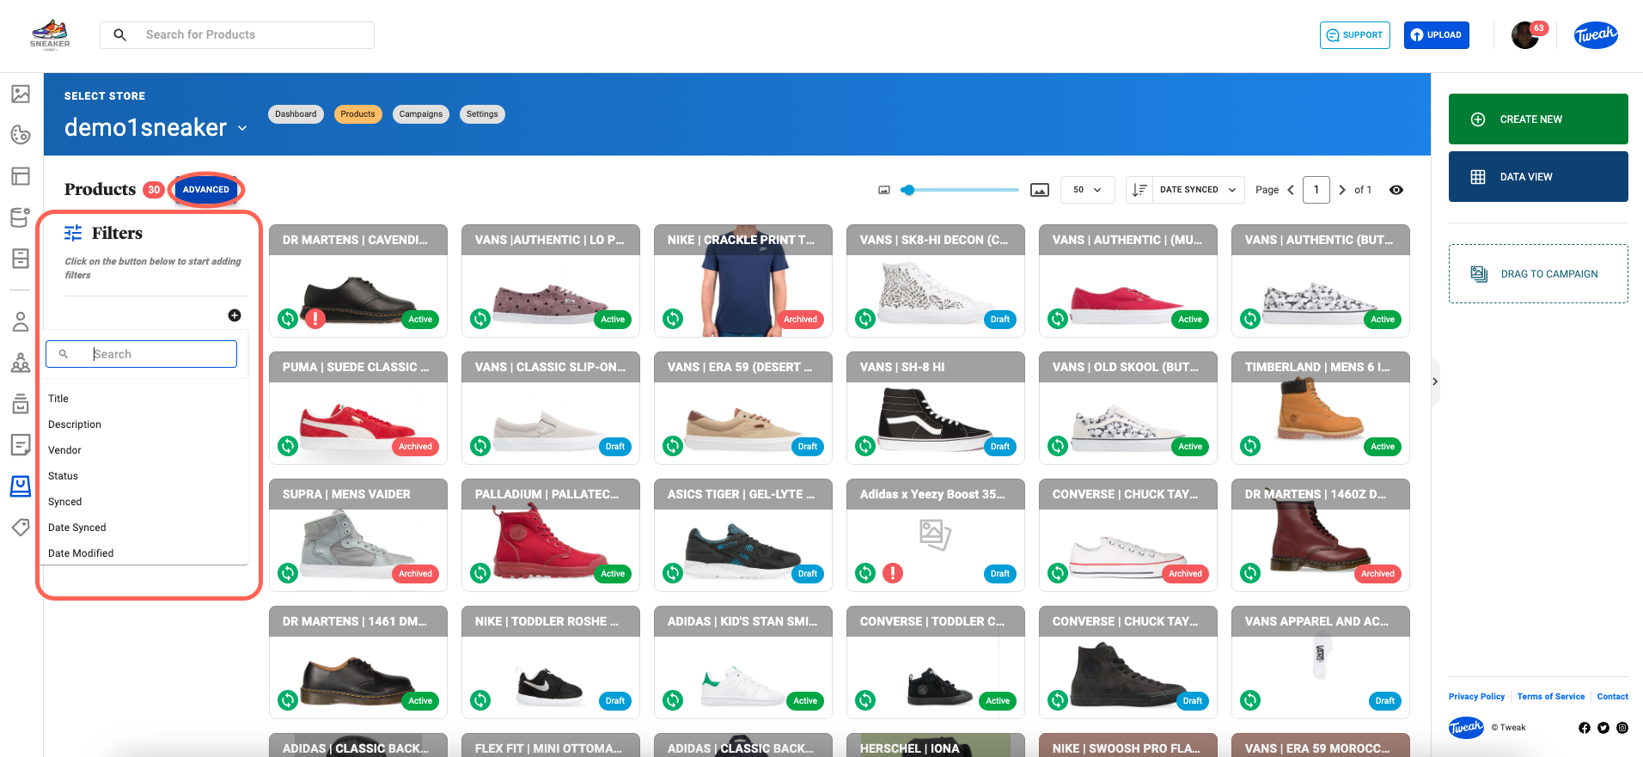Open Tweak Twitter icon in footer

pyautogui.click(x=1603, y=728)
